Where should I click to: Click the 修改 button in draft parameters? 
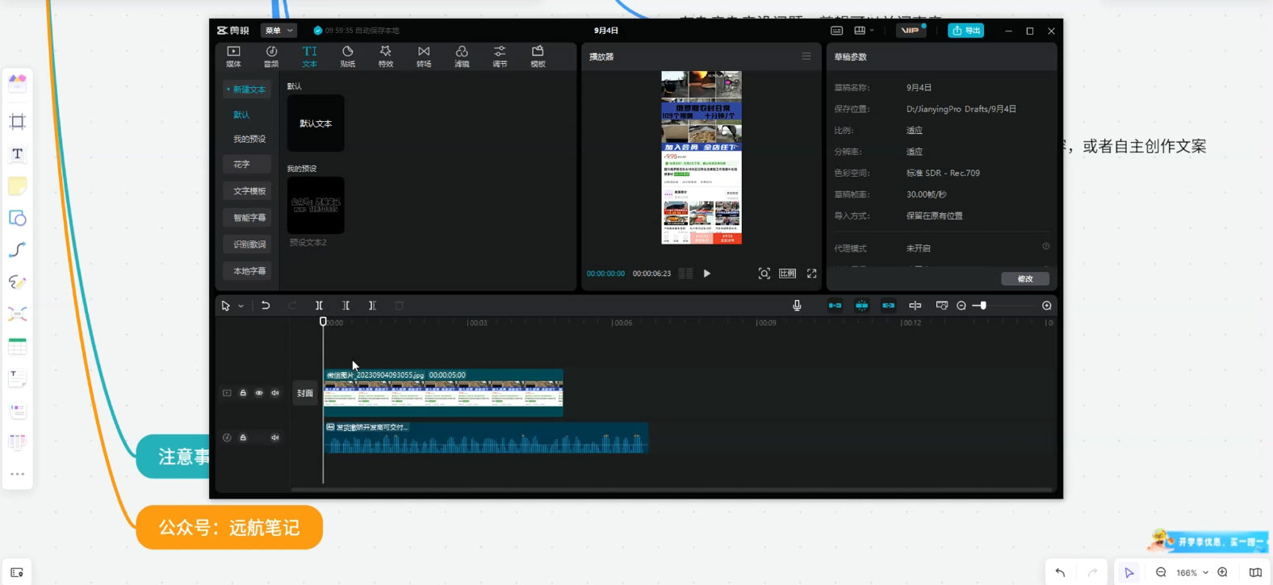(x=1025, y=278)
